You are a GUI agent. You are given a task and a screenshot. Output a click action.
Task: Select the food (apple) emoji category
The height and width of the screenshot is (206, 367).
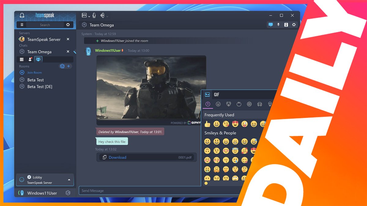click(239, 104)
